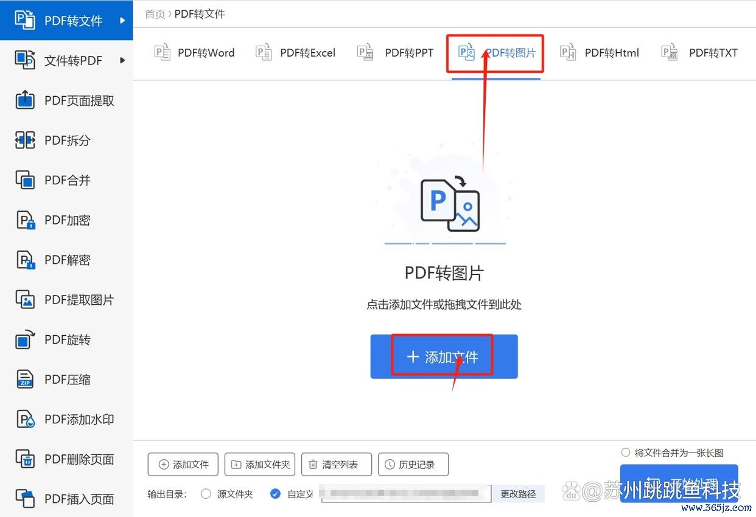
Task: Enable 将文件合并为一张长图 option
Action: [x=625, y=453]
